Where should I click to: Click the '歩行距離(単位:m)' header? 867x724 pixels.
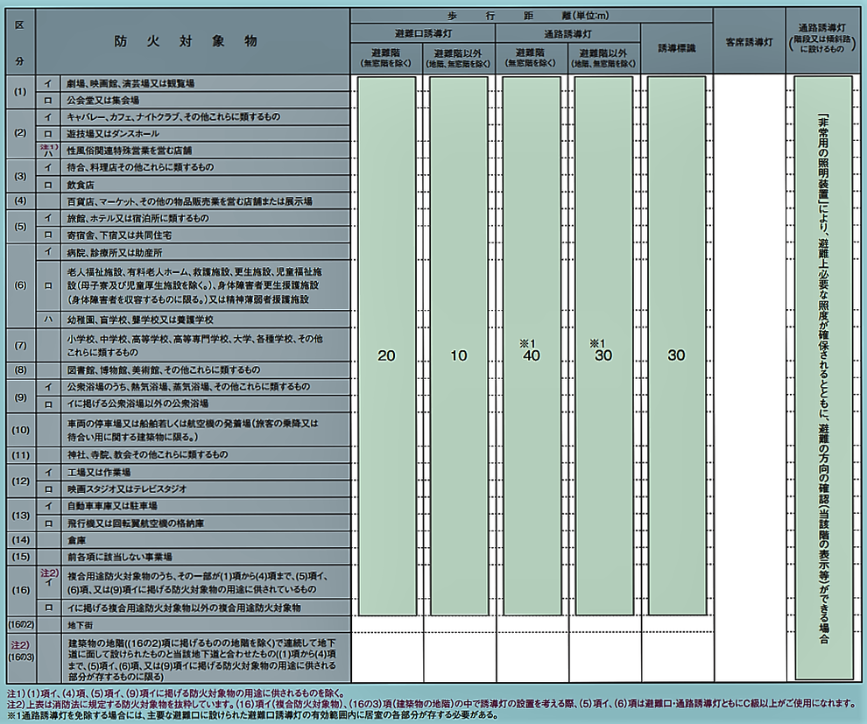[532, 16]
